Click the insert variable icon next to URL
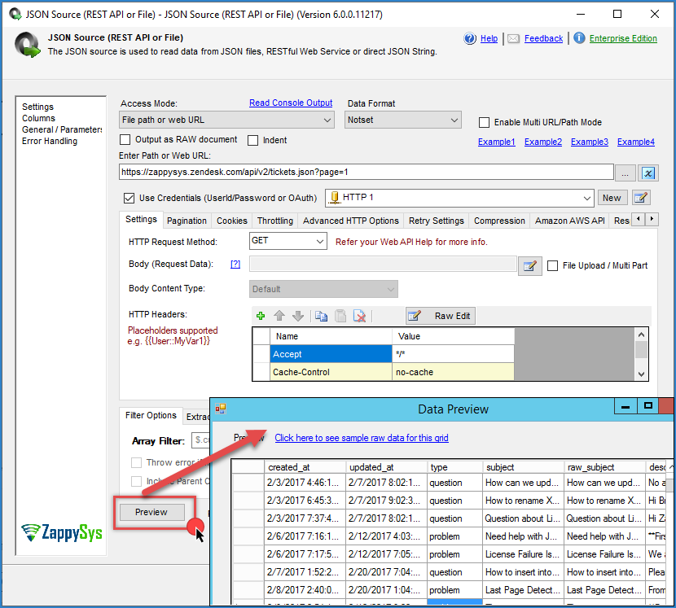 click(648, 173)
